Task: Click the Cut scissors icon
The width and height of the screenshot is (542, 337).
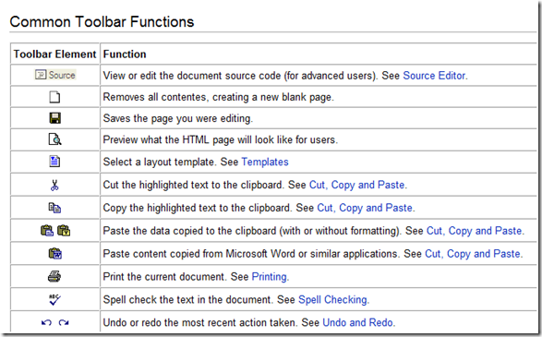Action: pyautogui.click(x=54, y=186)
